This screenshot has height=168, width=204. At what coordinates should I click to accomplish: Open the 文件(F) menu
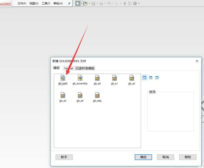point(22,4)
